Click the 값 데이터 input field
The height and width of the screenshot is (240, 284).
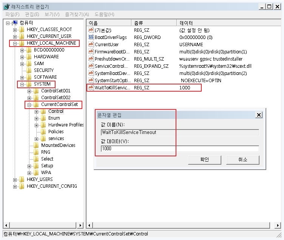point(180,148)
